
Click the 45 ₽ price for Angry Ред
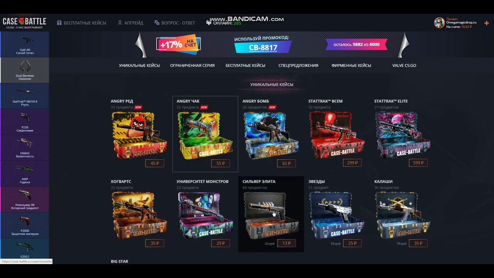[x=155, y=163]
